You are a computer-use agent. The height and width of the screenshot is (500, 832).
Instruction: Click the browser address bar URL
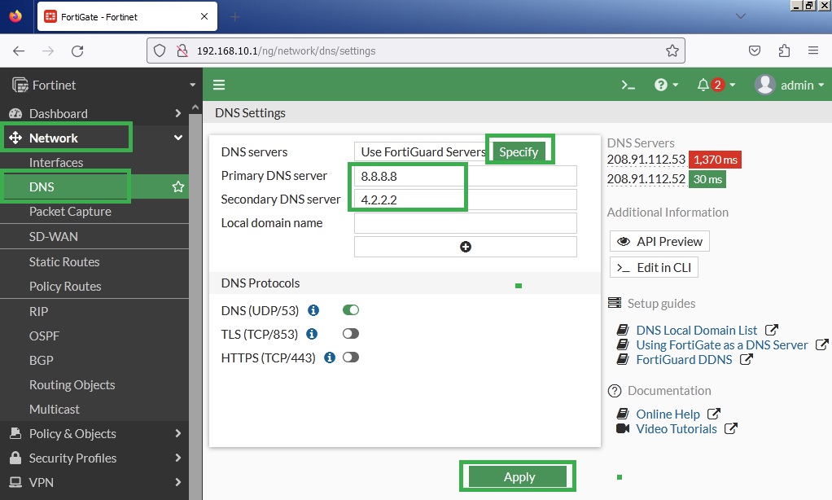[286, 51]
